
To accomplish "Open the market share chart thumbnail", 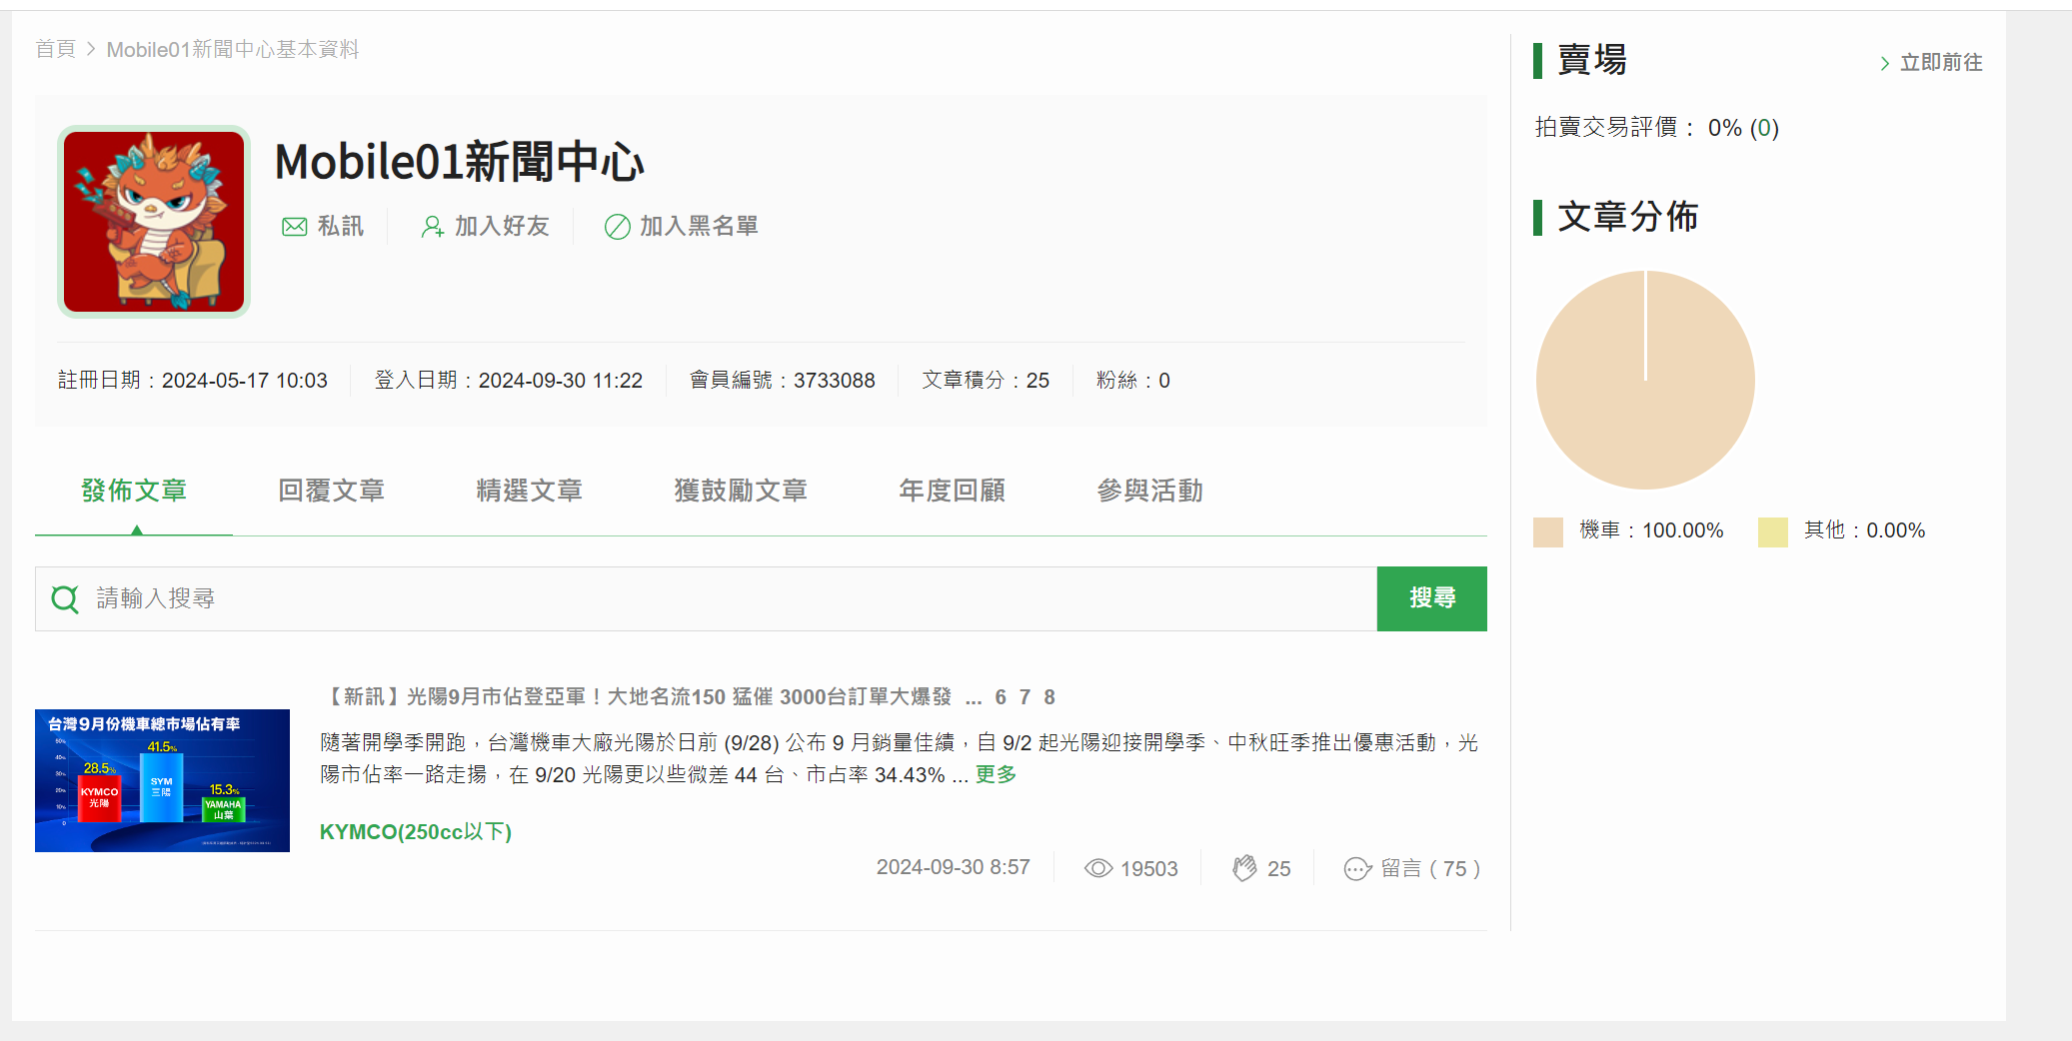I will (162, 780).
